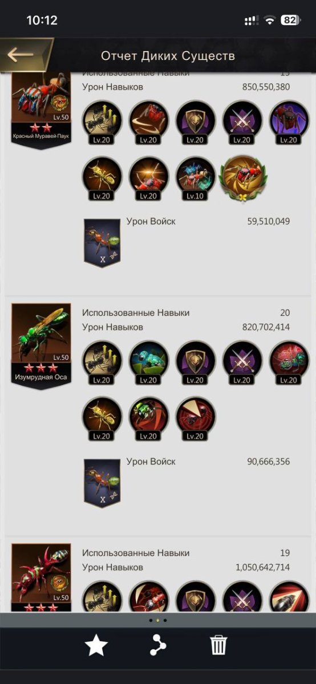
Task: Tap the star favorite icon
Action: pyautogui.click(x=96, y=645)
